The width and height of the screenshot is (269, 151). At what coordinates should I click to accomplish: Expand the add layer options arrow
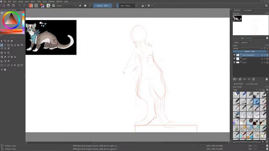(237, 79)
